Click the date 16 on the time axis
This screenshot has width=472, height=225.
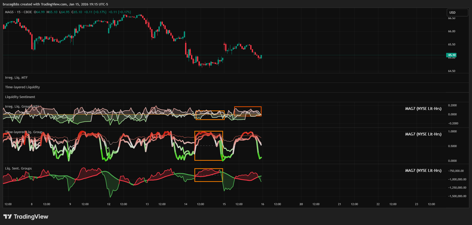point(263,204)
